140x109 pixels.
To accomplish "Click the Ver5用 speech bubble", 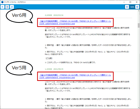I will pos(19,68).
